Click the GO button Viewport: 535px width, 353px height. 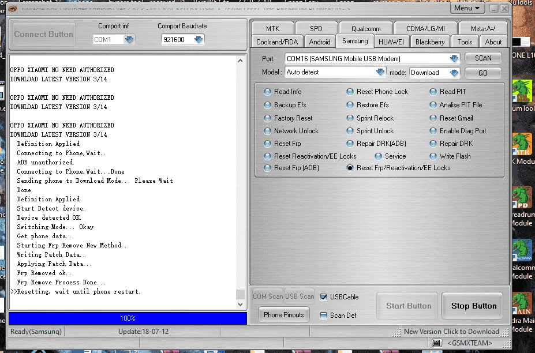483,73
